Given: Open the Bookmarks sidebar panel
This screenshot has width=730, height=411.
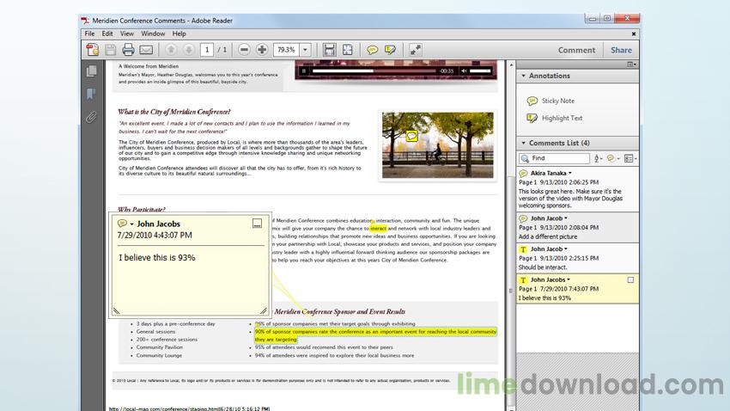Looking at the screenshot, I should click(91, 94).
